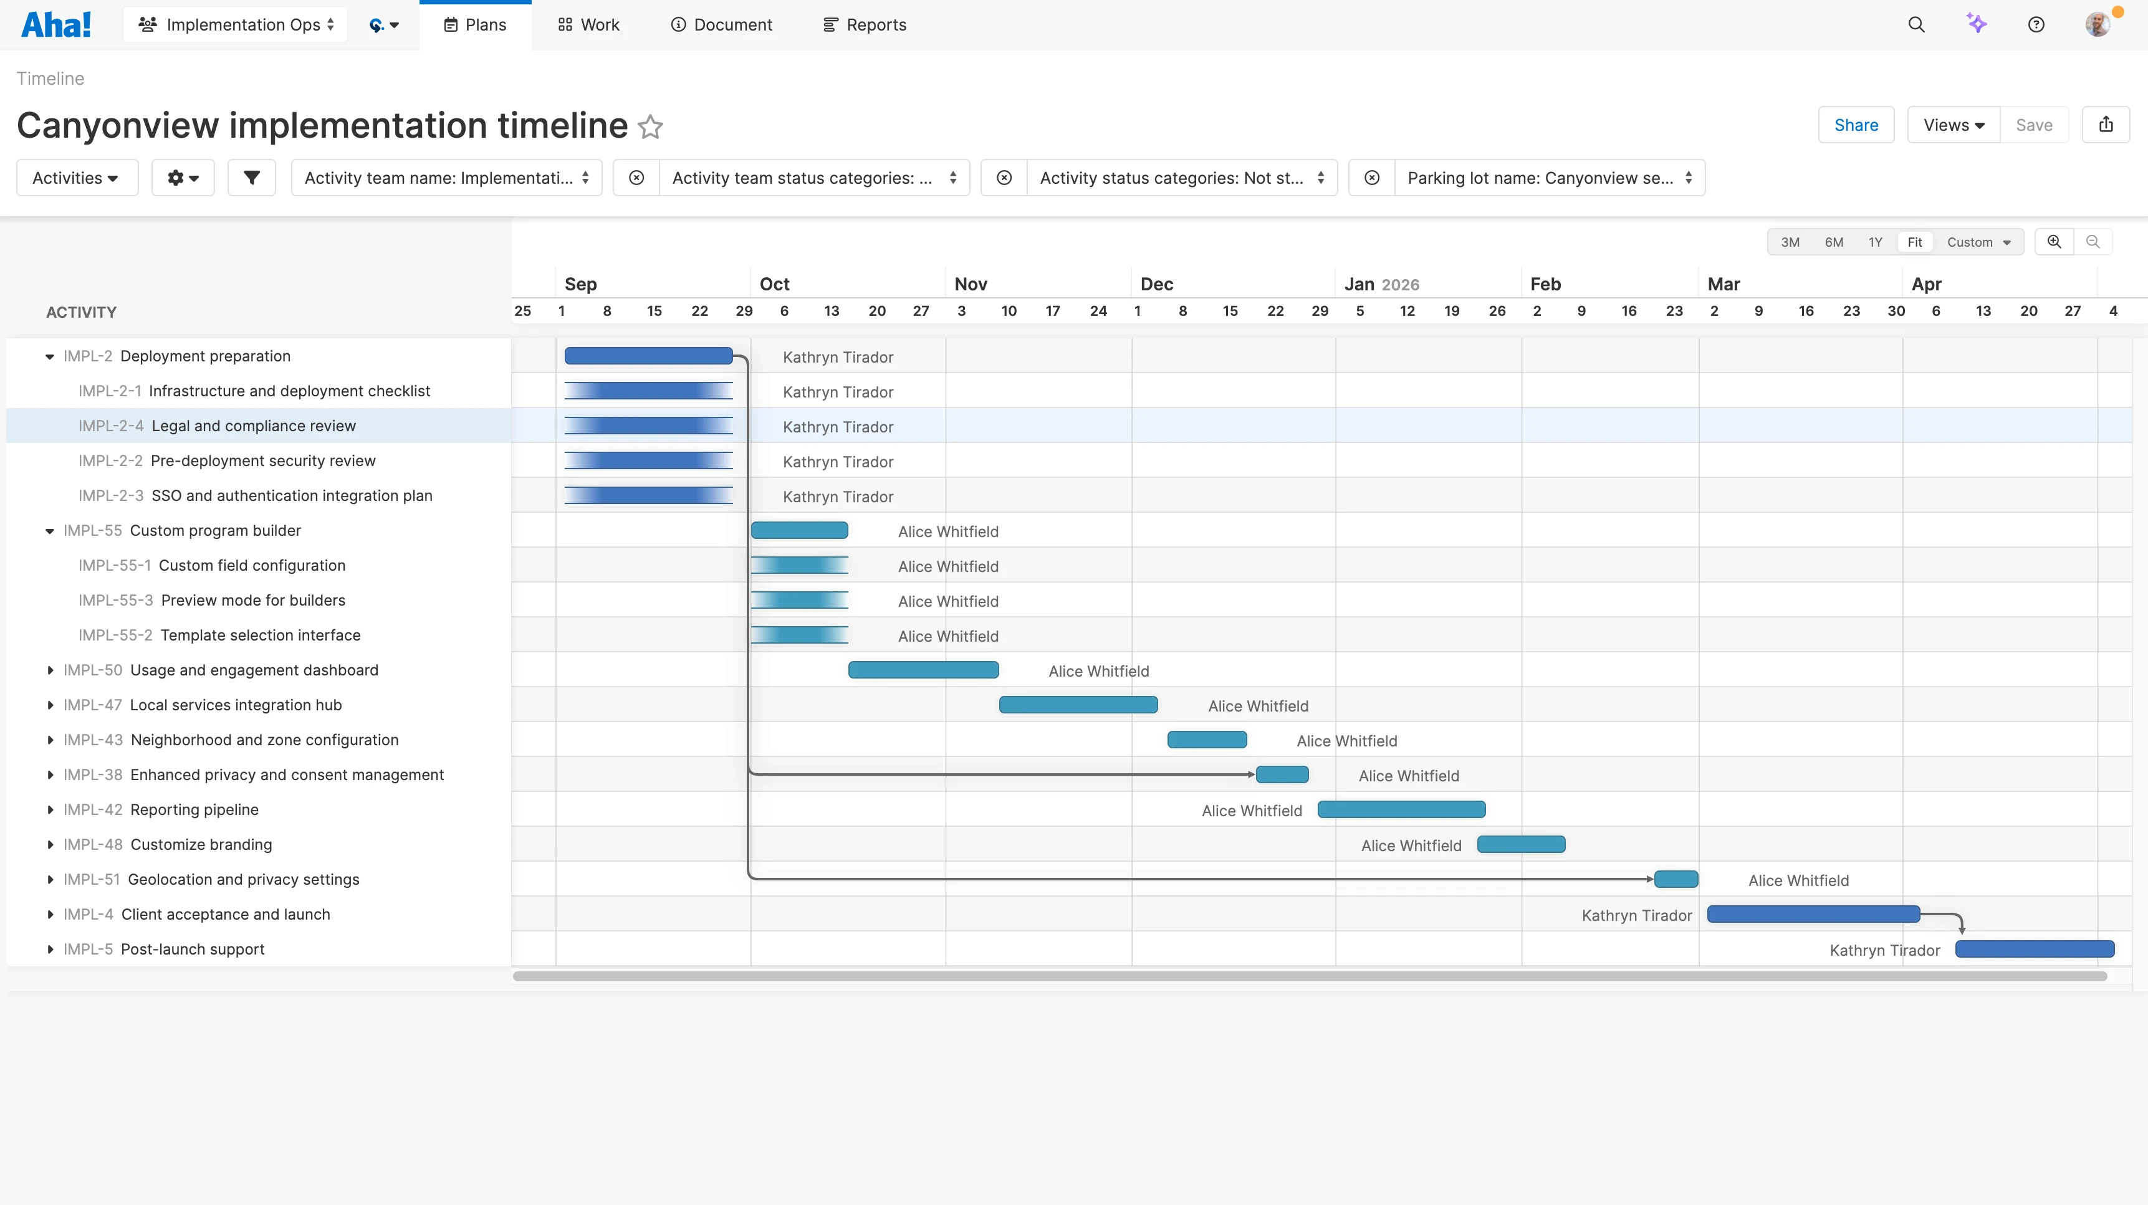Open the Views dropdown

pos(1953,124)
